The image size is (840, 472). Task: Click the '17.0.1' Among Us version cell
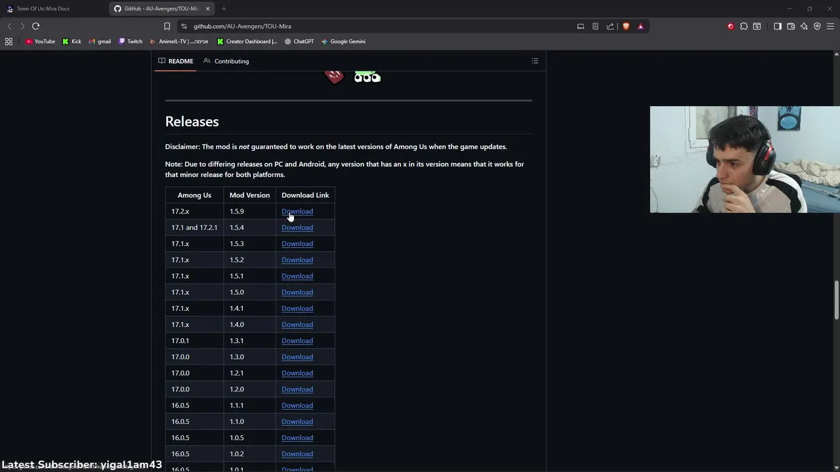[194, 341]
